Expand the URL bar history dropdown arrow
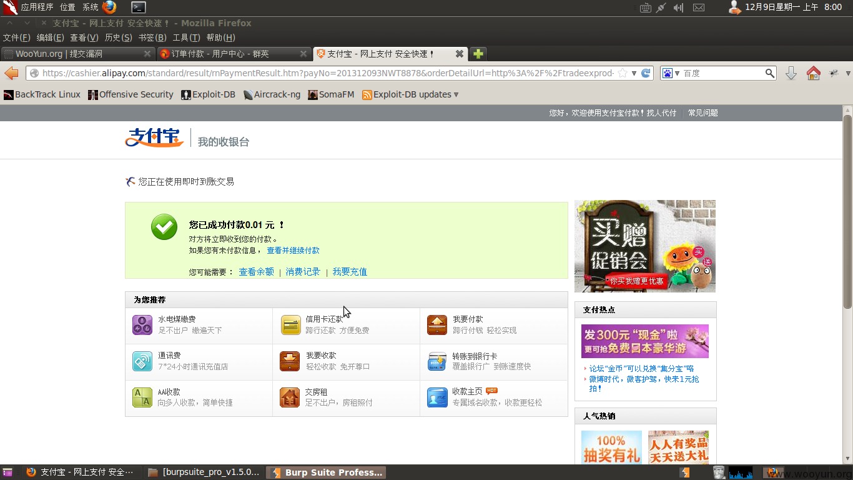This screenshot has height=480, width=853. pos(634,73)
